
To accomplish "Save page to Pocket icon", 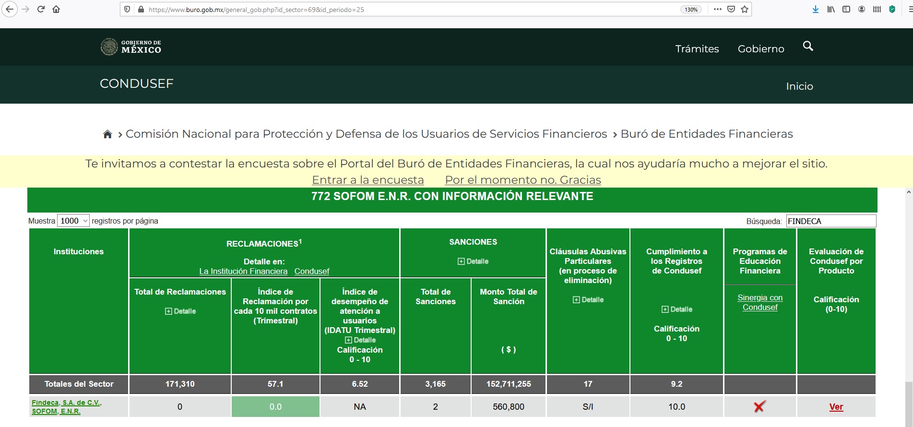I will click(x=731, y=9).
